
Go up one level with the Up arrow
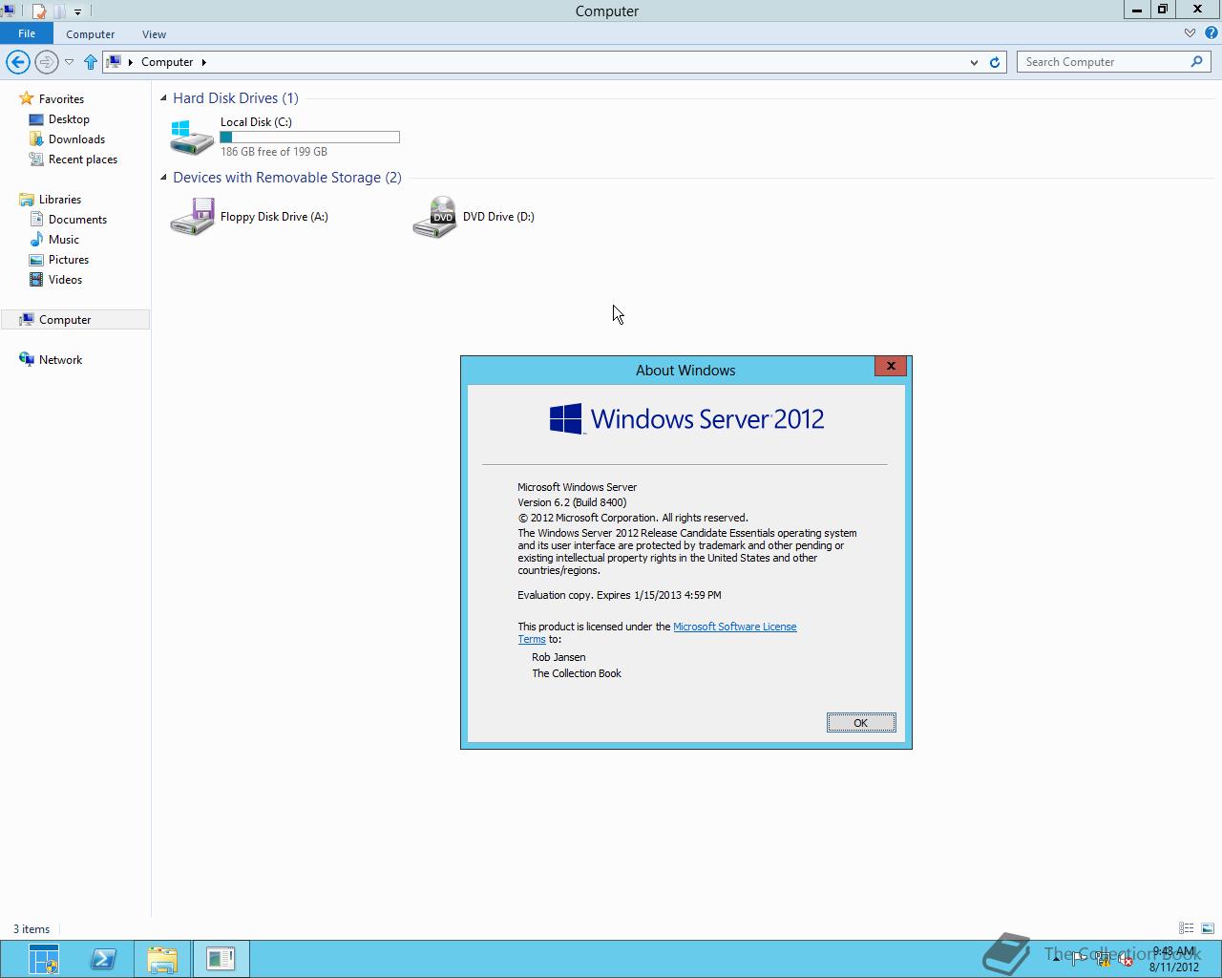coord(91,62)
